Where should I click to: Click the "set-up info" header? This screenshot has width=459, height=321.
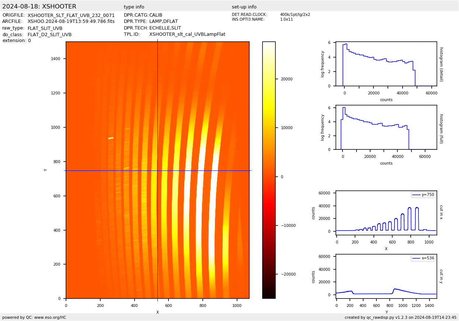244,7
